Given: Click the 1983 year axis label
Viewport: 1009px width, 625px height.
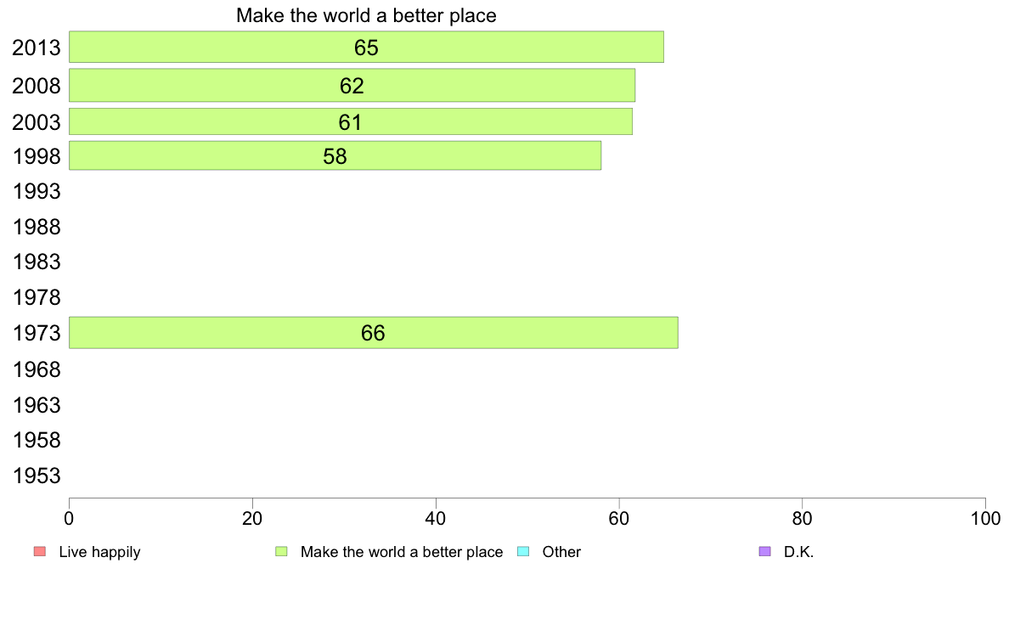Looking at the screenshot, I should click(36, 262).
